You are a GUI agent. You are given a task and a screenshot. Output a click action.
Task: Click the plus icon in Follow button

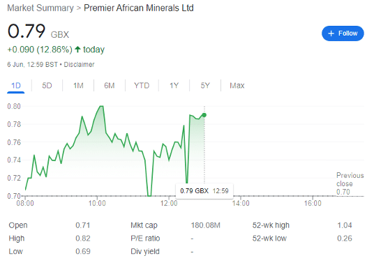click(x=331, y=33)
